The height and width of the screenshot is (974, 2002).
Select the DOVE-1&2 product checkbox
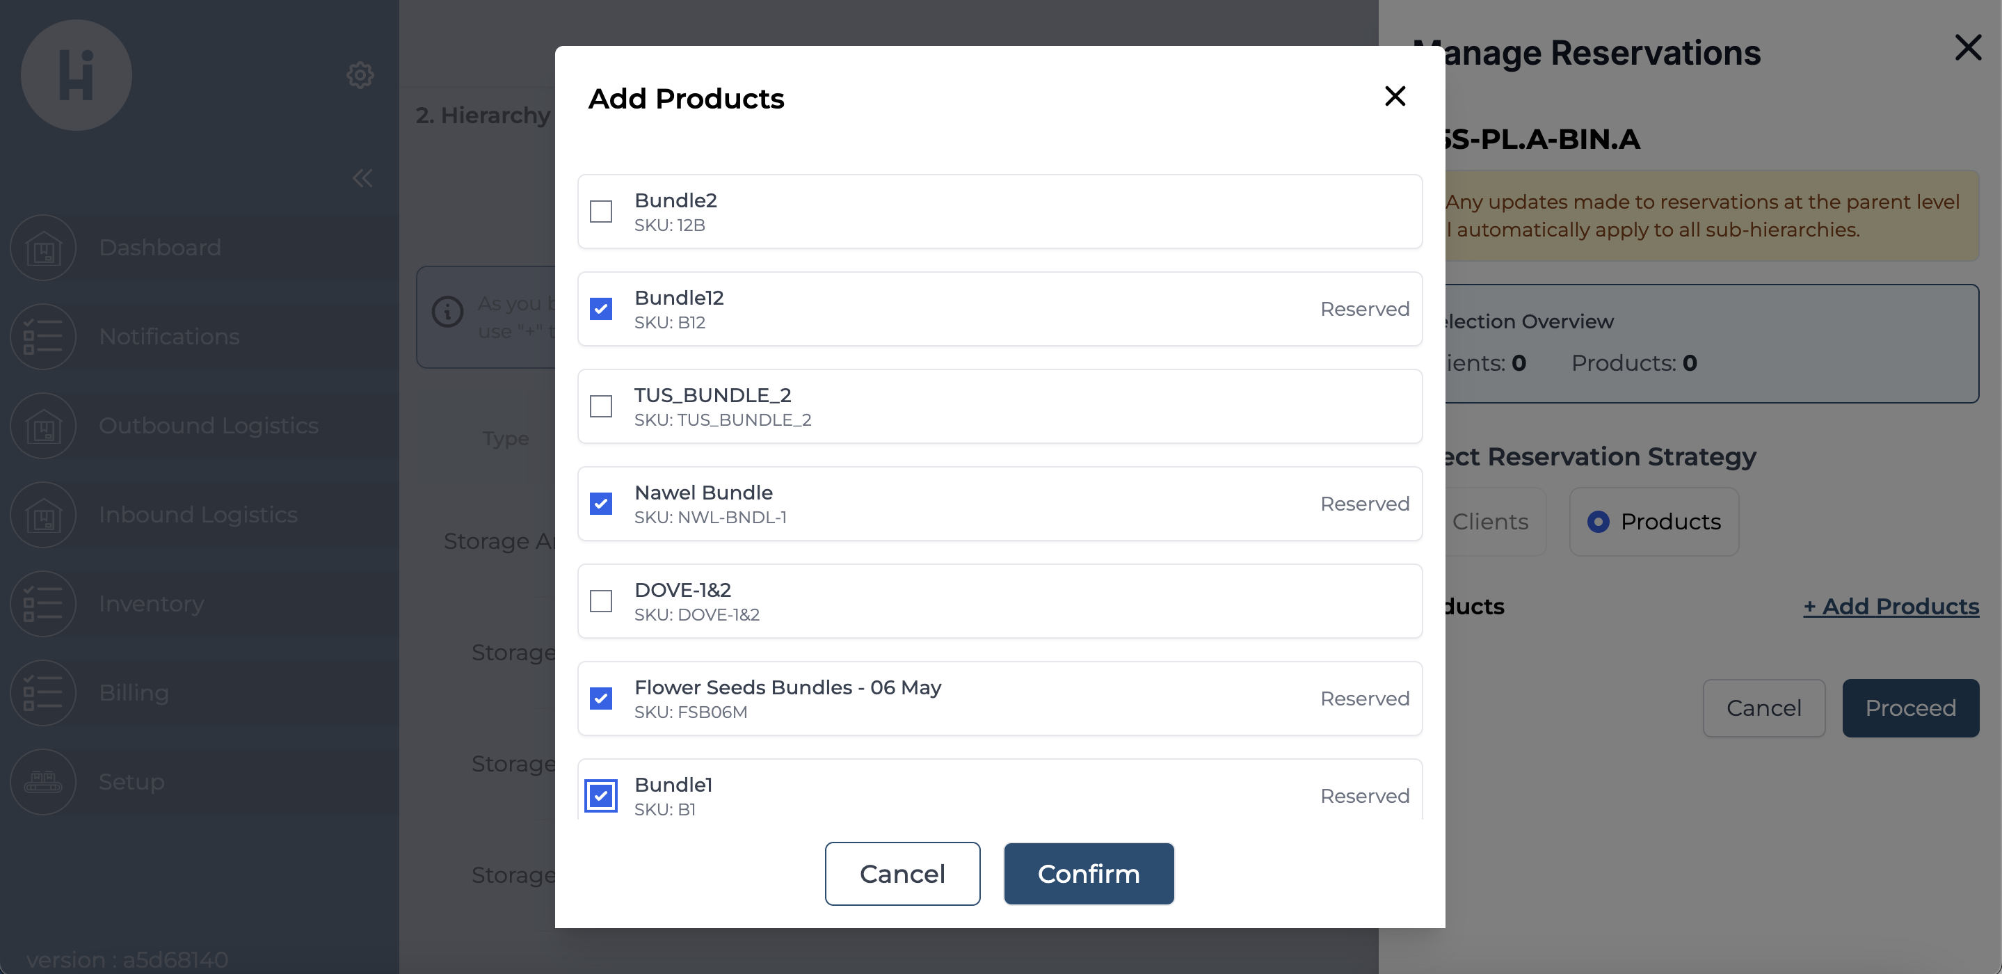tap(601, 601)
